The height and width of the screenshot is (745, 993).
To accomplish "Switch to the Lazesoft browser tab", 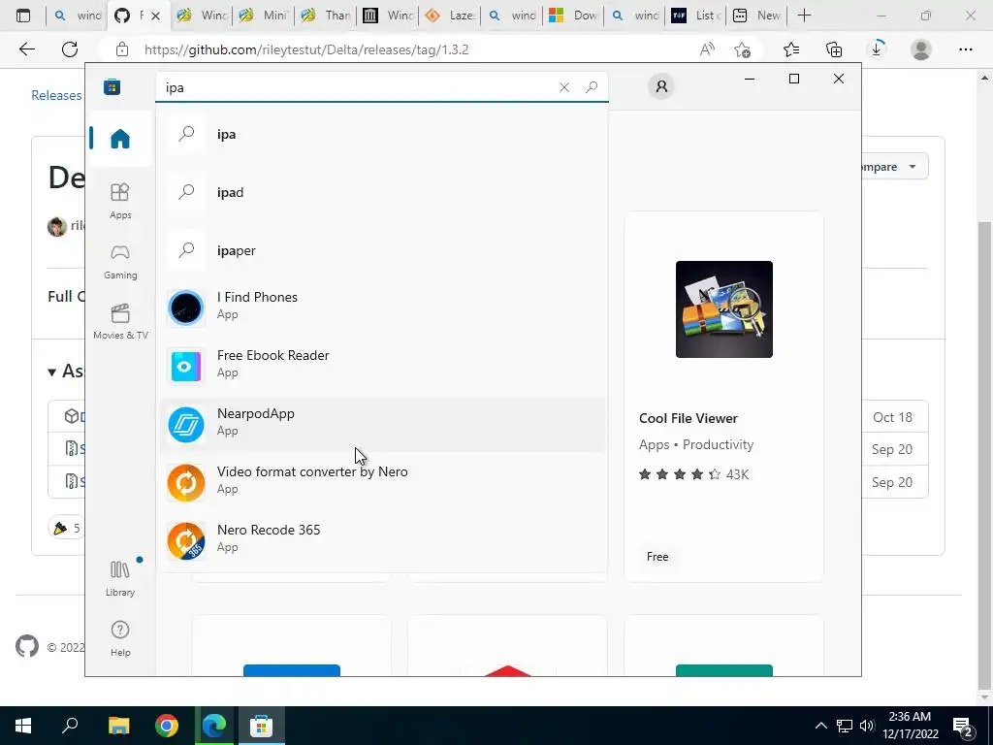I will (x=450, y=16).
